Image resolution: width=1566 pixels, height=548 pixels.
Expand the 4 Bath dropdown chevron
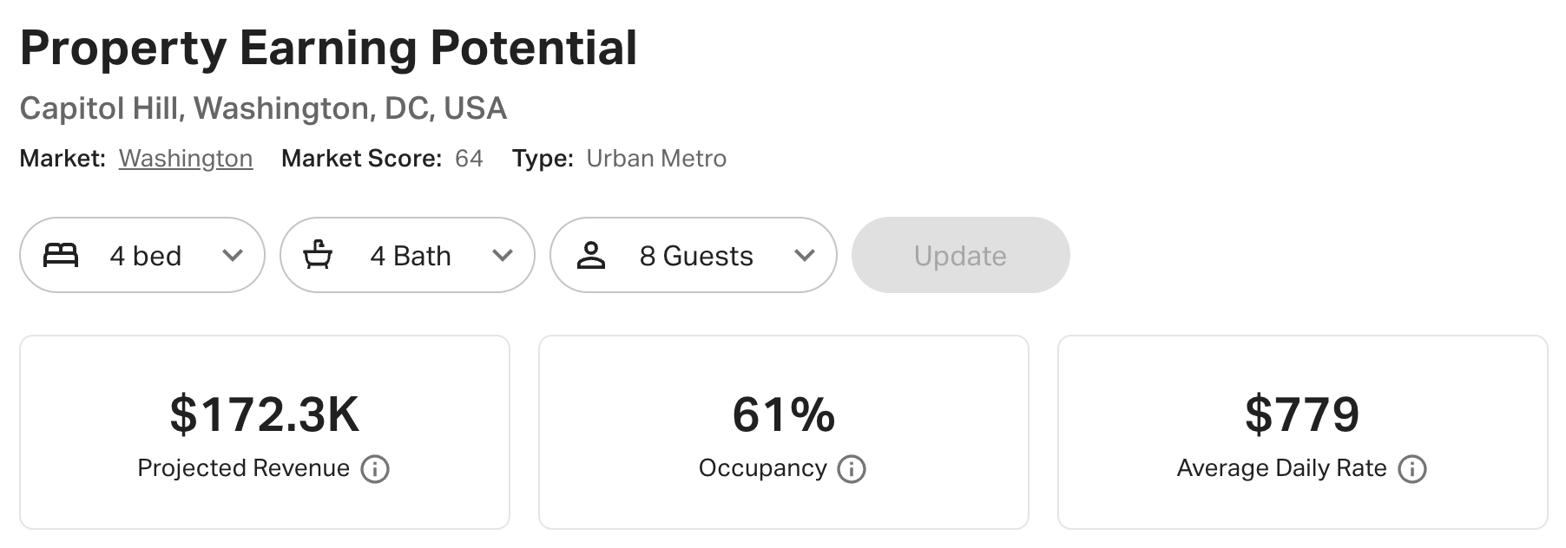tap(503, 255)
